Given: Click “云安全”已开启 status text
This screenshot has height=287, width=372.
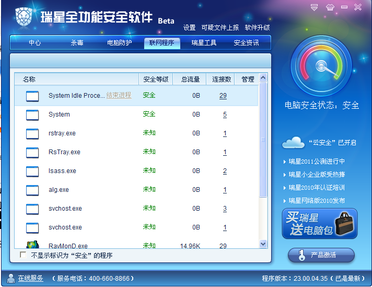Looking at the screenshot, I should pyautogui.click(x=332, y=142).
